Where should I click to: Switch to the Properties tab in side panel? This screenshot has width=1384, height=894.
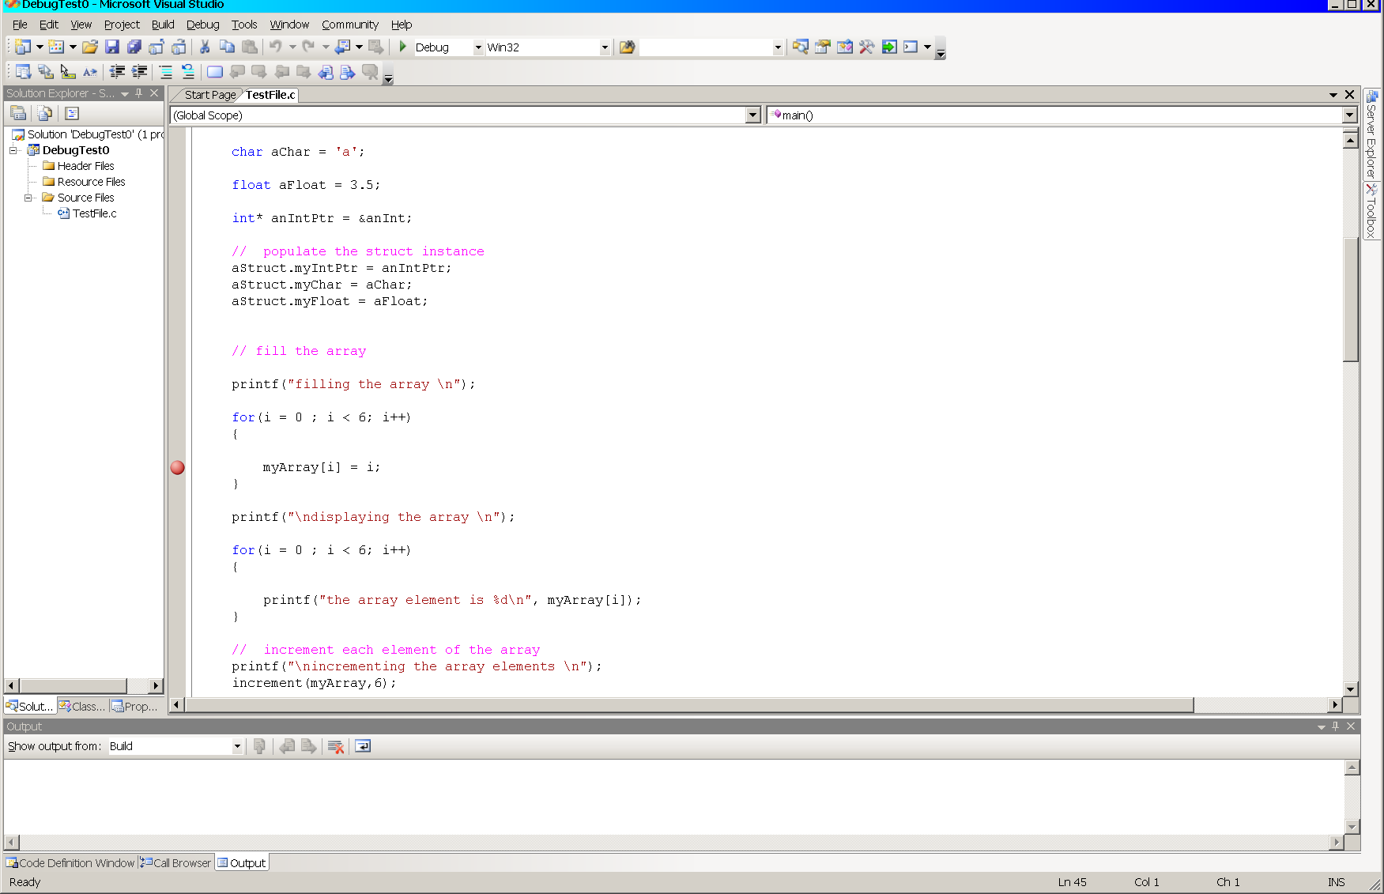pyautogui.click(x=134, y=707)
